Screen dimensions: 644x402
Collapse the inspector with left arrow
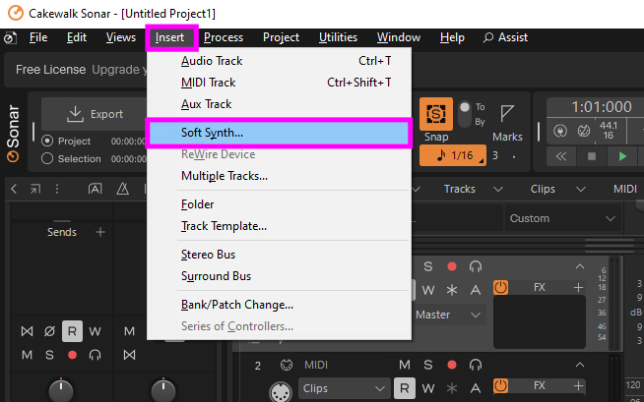click(x=14, y=189)
